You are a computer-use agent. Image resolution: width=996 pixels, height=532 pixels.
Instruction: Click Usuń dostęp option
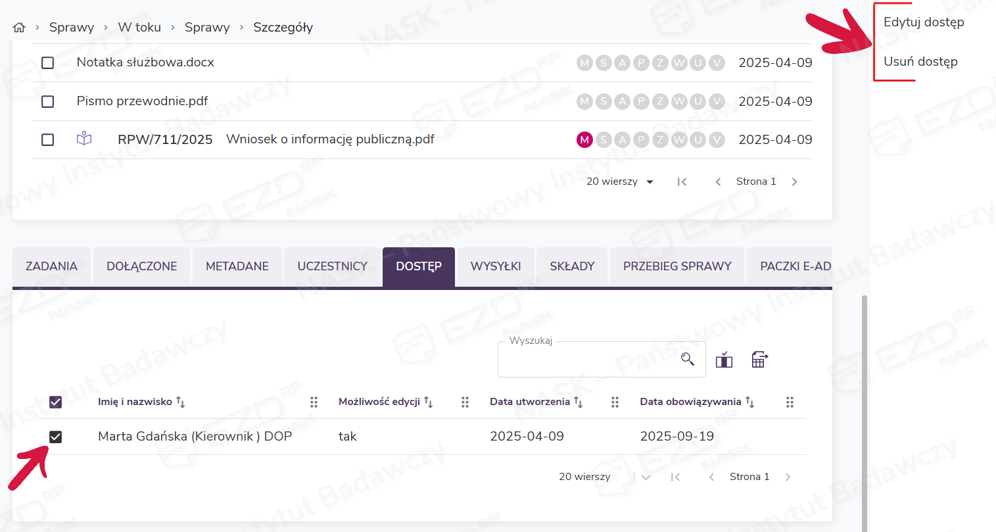[920, 62]
